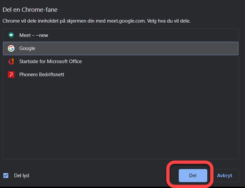Click the "Del lyd" label text
Image resolution: width=245 pixels, height=188 pixels.
(22, 176)
